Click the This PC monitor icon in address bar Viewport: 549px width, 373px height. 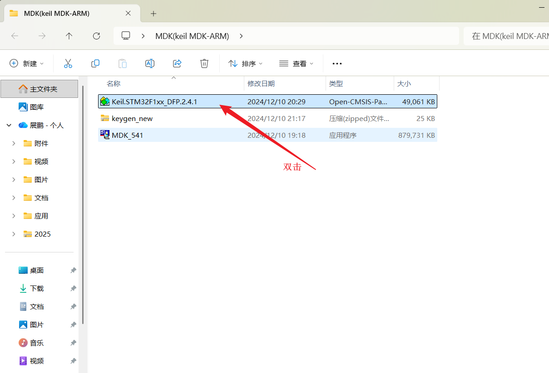pos(126,36)
